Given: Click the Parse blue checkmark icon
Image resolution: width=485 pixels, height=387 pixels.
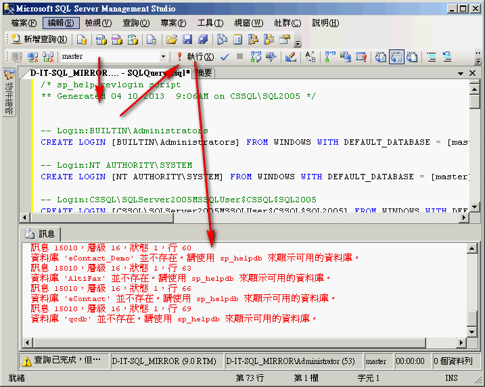Looking at the screenshot, I should pyautogui.click(x=225, y=57).
